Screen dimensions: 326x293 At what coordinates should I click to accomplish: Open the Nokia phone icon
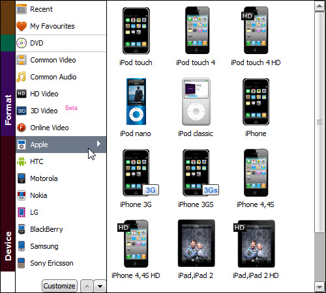[x=22, y=195]
